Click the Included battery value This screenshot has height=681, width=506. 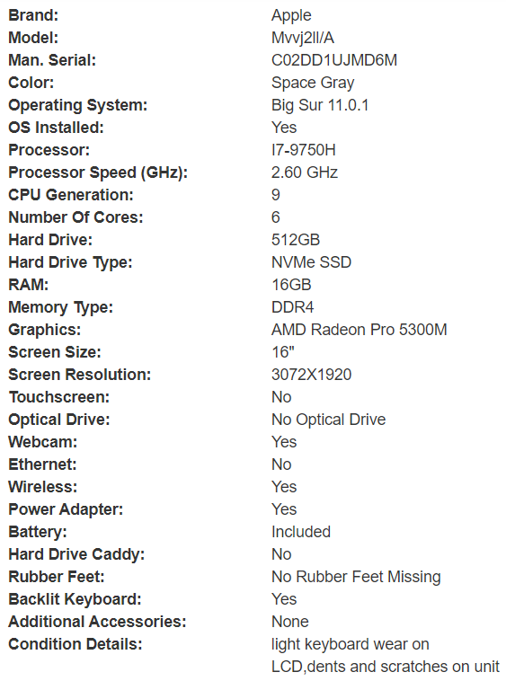tap(301, 532)
